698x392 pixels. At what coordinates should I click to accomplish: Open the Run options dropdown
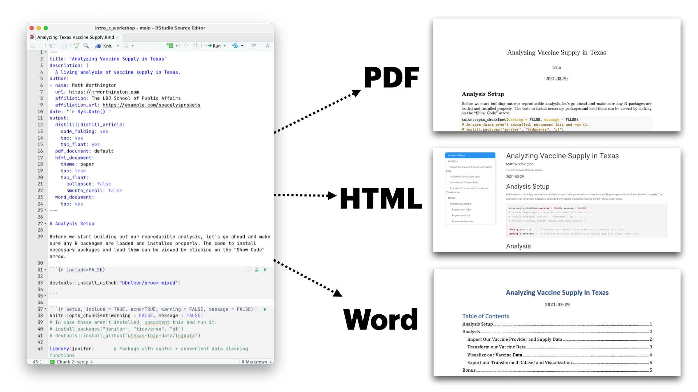[225, 46]
